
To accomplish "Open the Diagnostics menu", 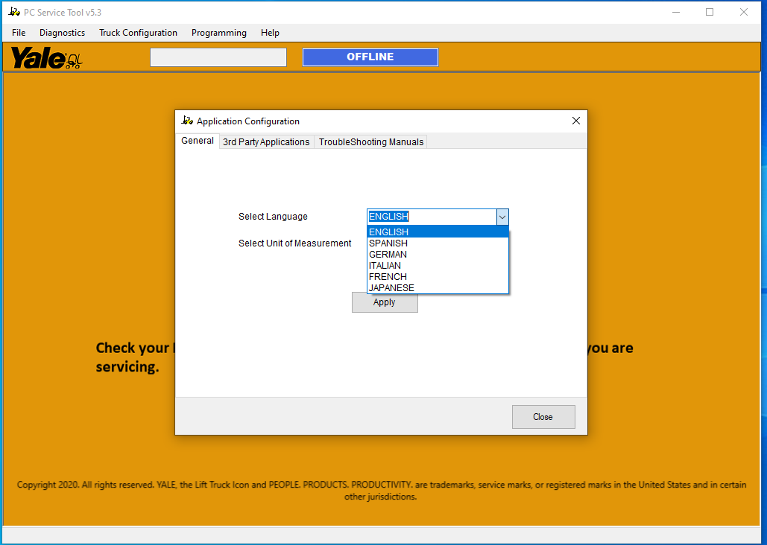I will [x=62, y=33].
